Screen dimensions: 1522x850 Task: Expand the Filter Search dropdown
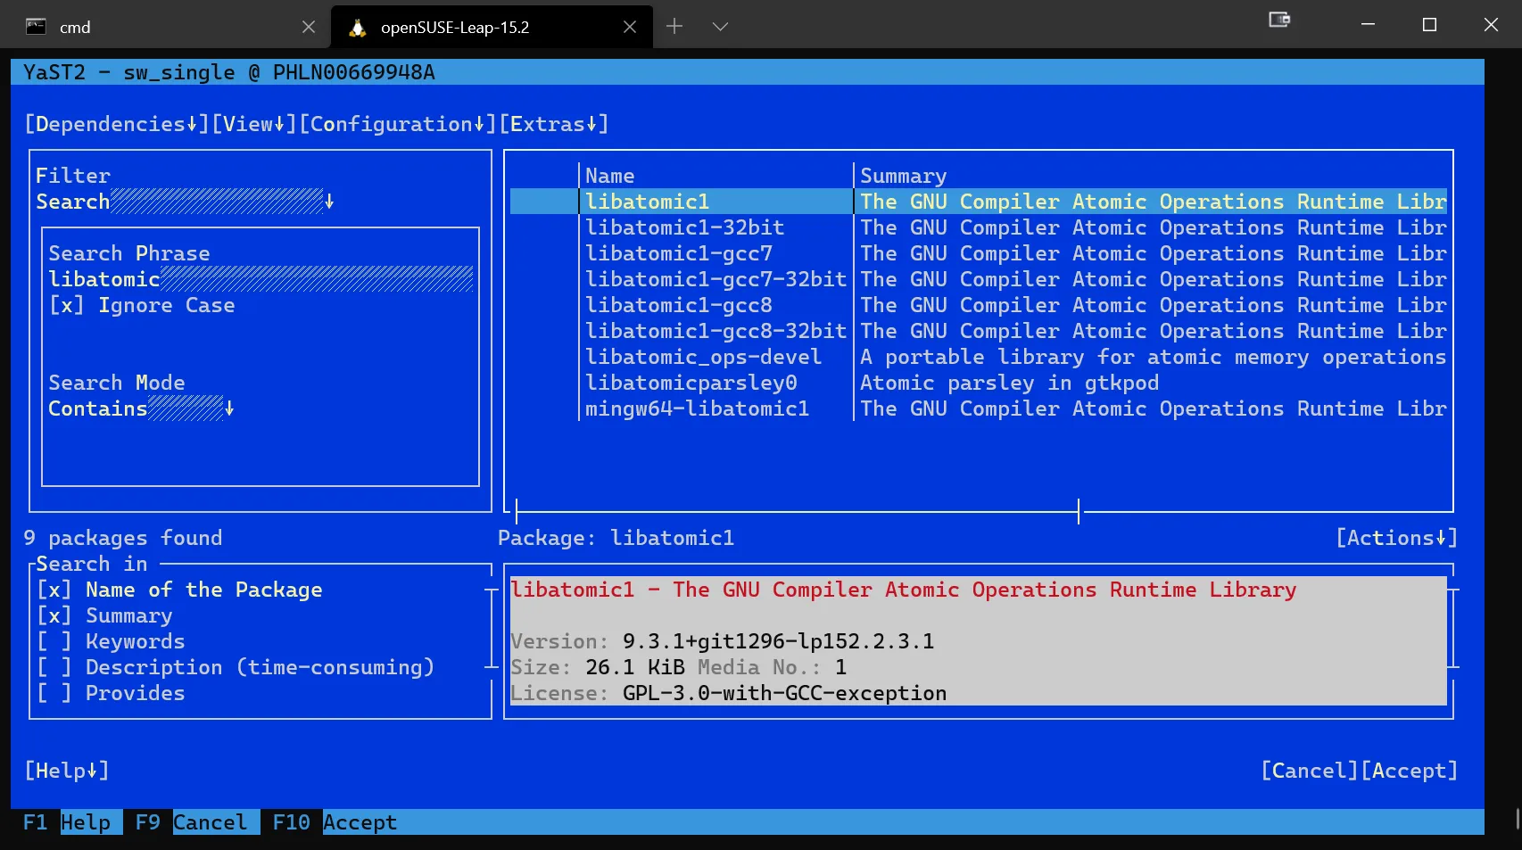tap(329, 202)
